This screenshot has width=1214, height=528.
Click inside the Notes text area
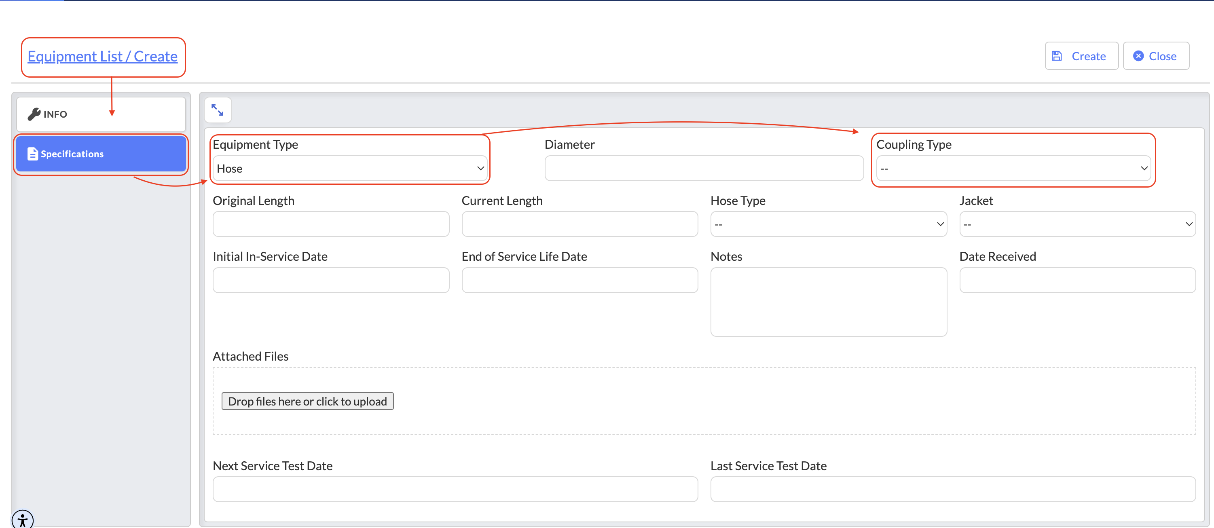coord(829,302)
